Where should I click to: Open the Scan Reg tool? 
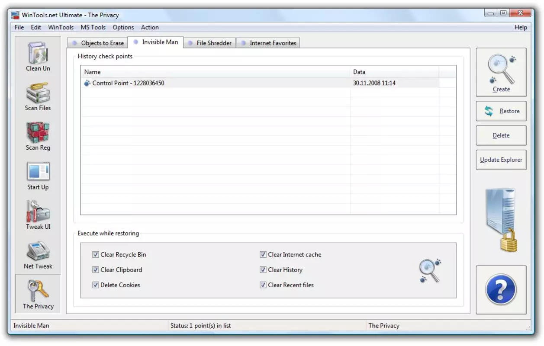[38, 136]
